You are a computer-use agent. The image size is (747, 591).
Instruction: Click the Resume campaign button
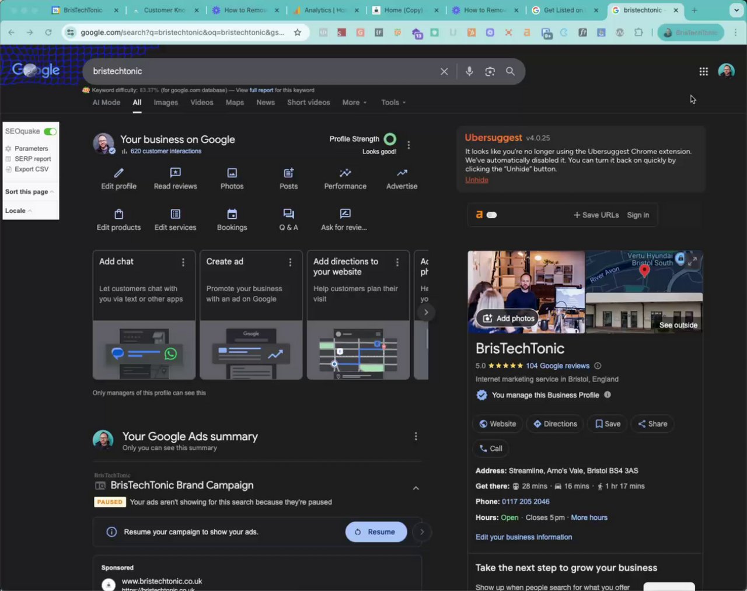[x=376, y=532]
